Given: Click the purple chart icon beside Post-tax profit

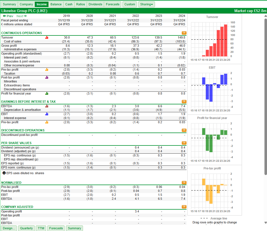Looking at the screenshot, I should tap(47, 77).
